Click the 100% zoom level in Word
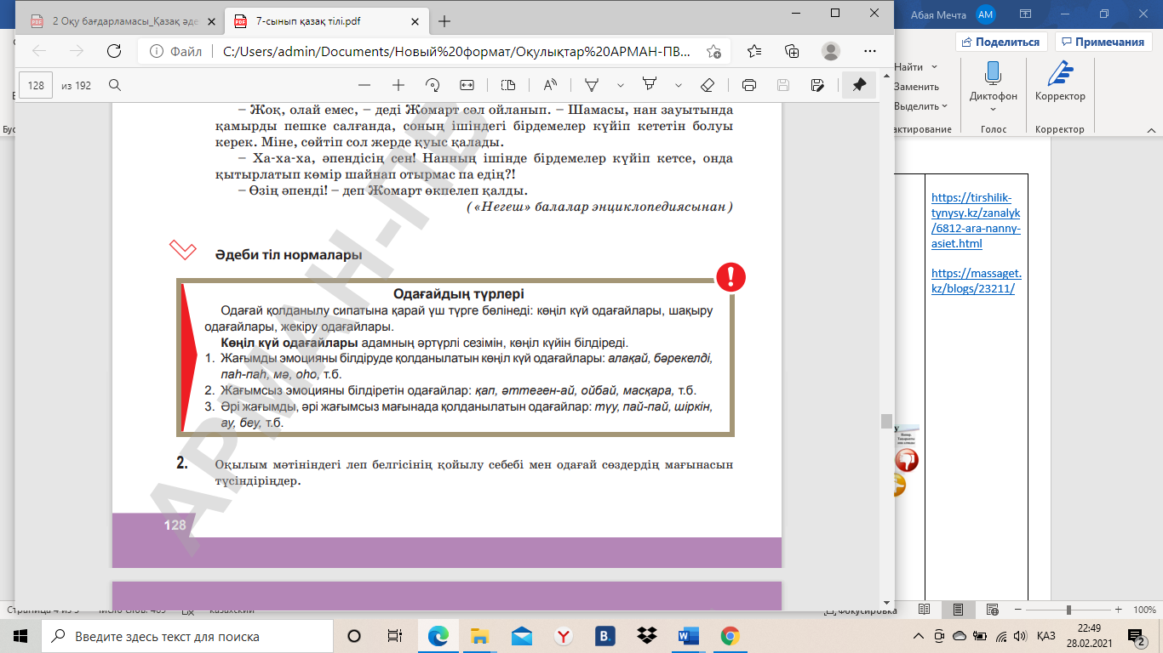Screen dimensions: 1163x653 1144,610
